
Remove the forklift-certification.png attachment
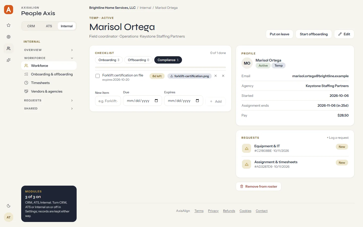pos(216,76)
